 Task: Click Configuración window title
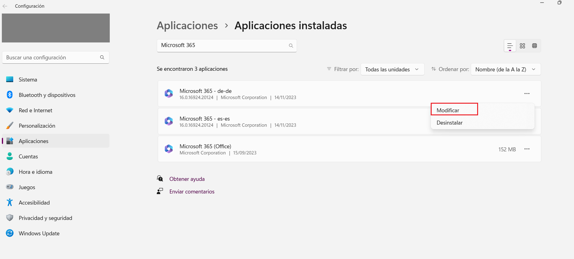click(x=30, y=6)
